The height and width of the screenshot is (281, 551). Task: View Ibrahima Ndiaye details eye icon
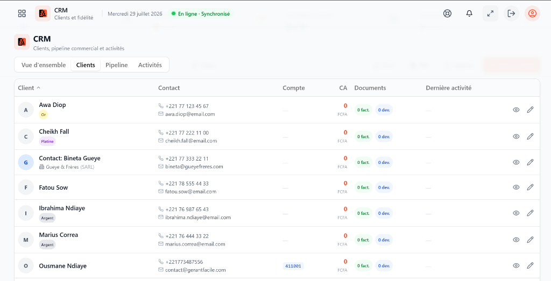click(x=516, y=213)
